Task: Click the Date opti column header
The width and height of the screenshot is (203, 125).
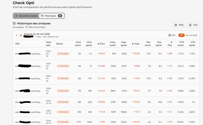Action: [x=49, y=44]
